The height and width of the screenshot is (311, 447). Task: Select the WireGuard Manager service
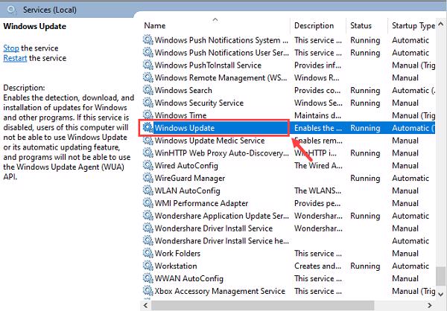click(189, 179)
